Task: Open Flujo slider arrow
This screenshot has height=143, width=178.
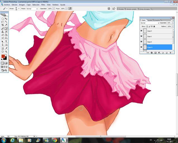Action: coord(66,9)
